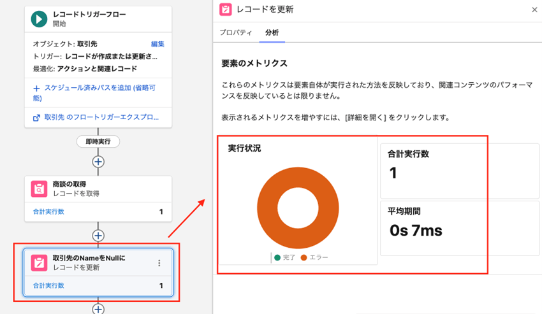The height and width of the screenshot is (314, 542).
Task: Click スケジュール済みパスを追加 link
Action: coord(98,88)
